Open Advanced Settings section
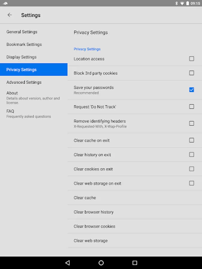202x269 pixels. (24, 82)
